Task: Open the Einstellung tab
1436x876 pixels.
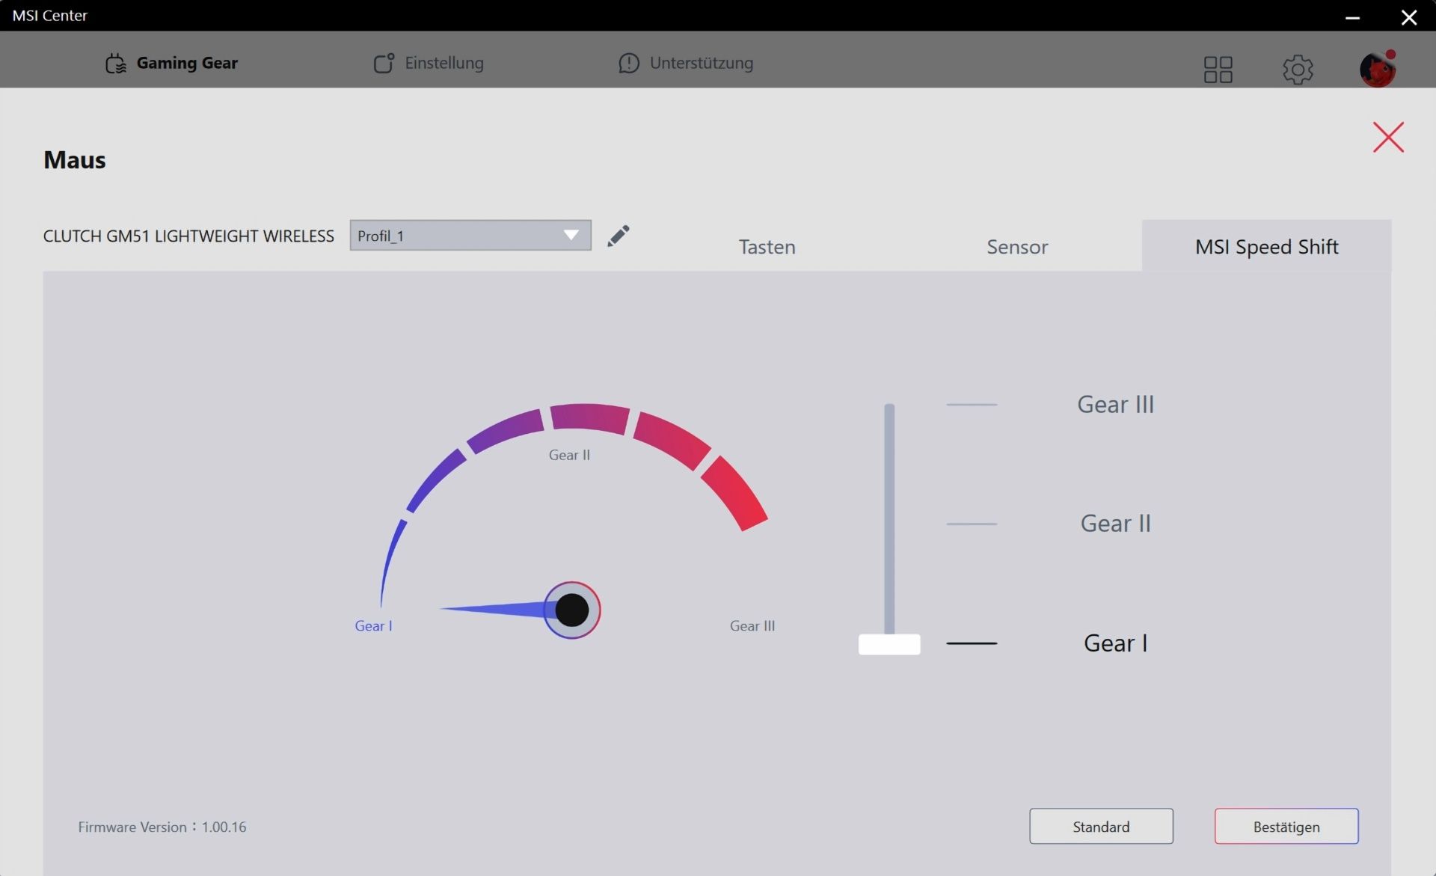Action: [x=429, y=63]
